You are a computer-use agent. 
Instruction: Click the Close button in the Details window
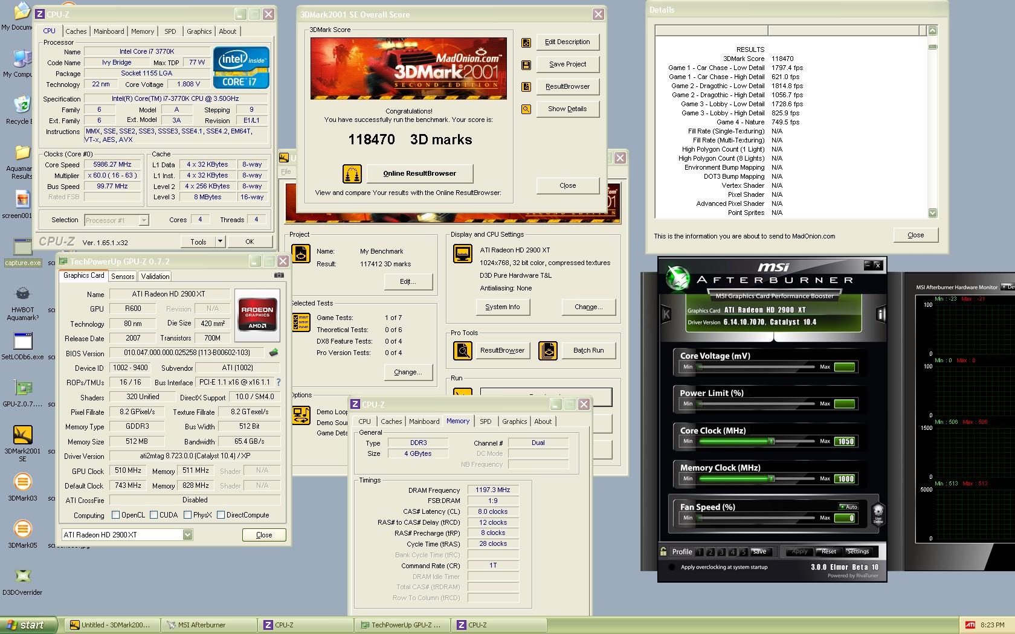pos(915,235)
